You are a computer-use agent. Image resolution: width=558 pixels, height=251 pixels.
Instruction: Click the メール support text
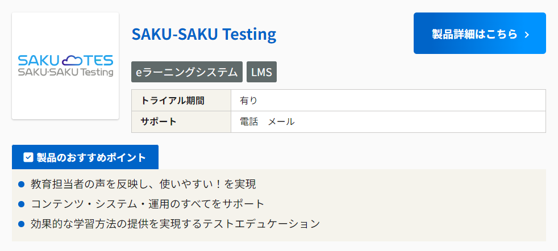pos(281,122)
